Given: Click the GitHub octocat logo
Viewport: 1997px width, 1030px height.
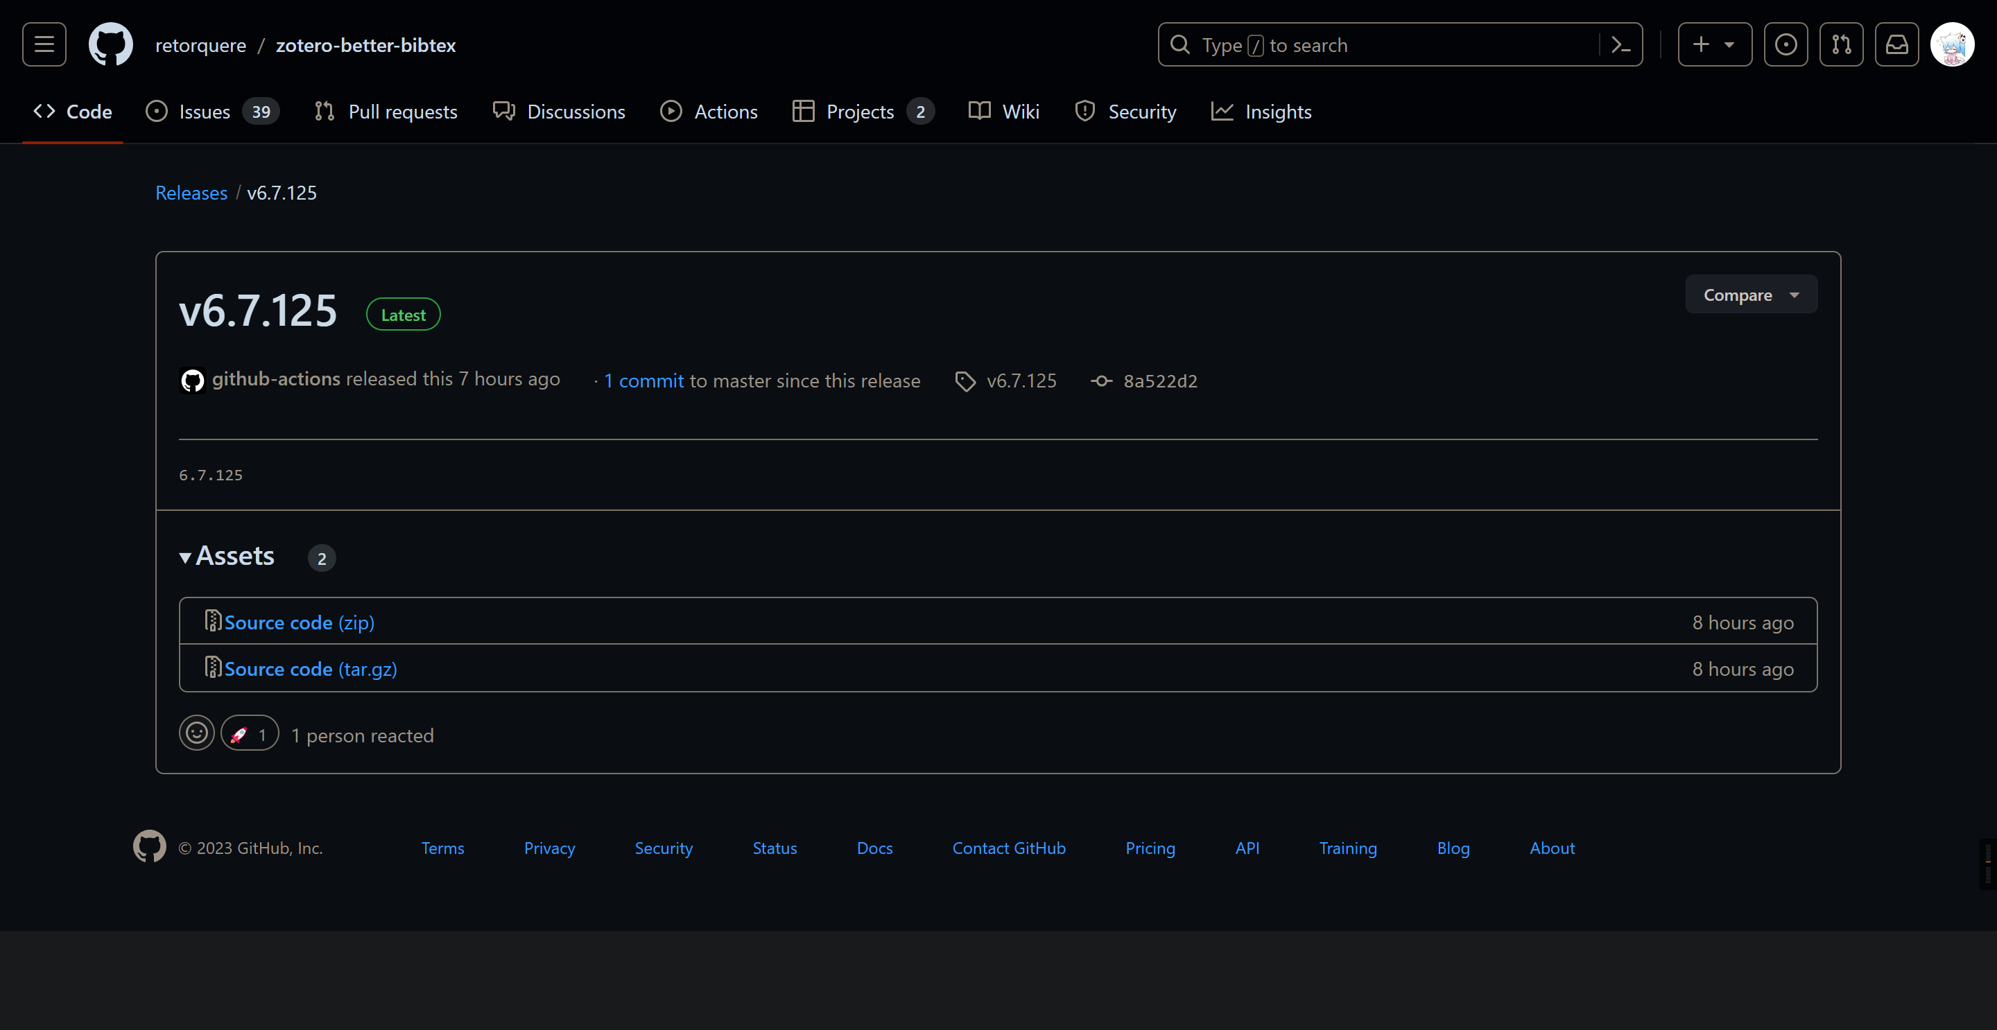Looking at the screenshot, I should pos(110,44).
